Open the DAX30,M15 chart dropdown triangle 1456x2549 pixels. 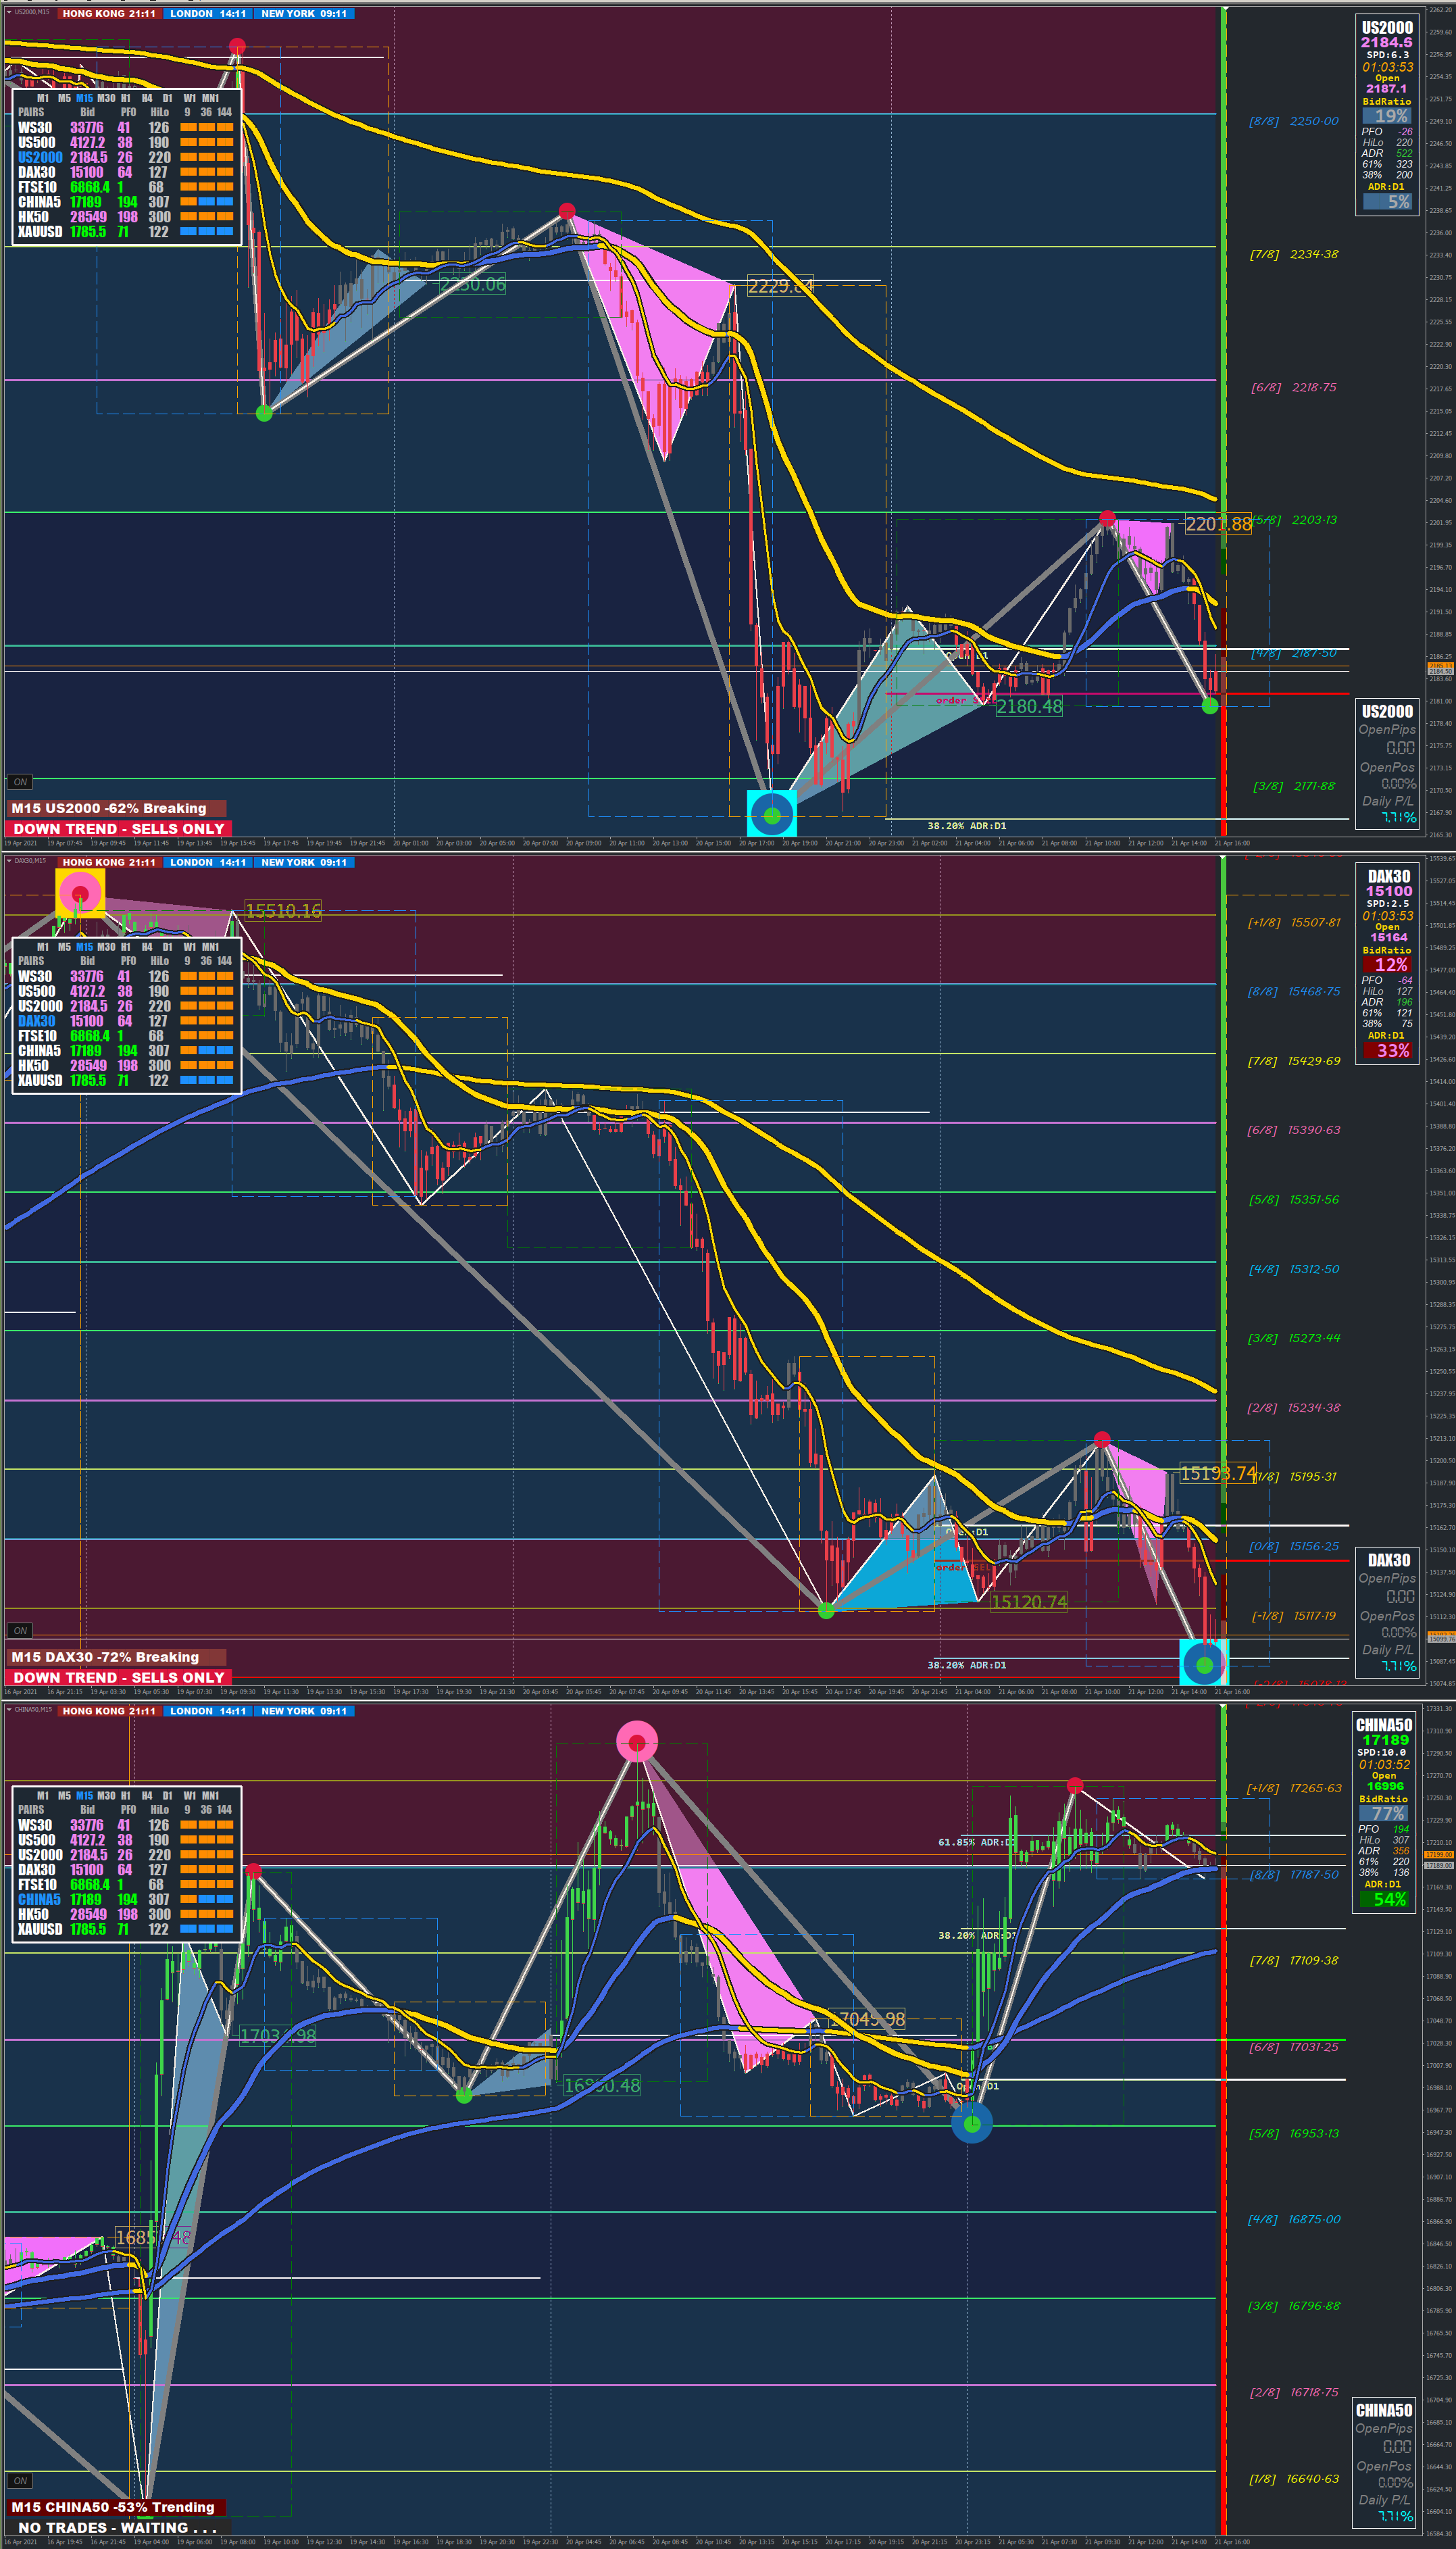[9, 861]
